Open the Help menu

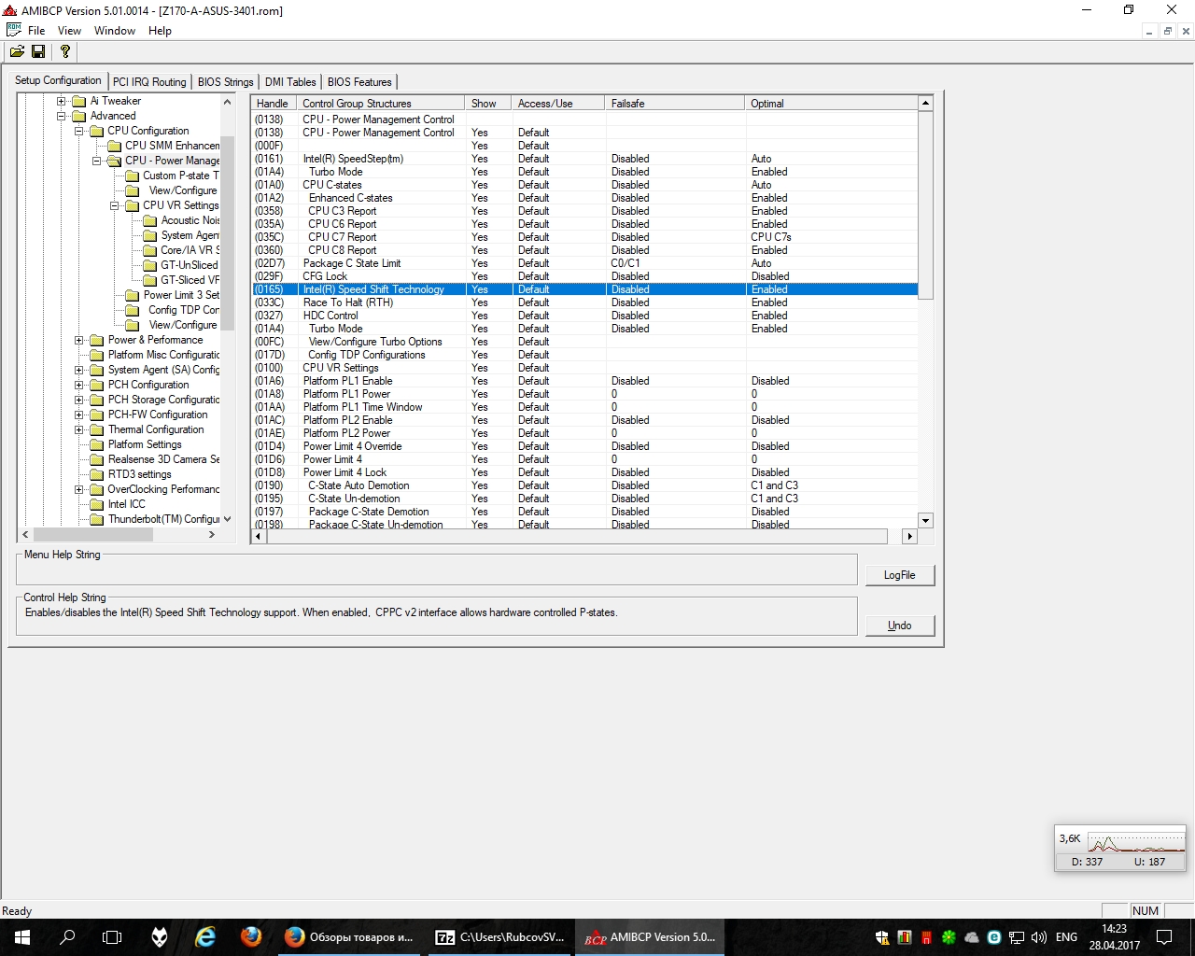[x=160, y=31]
